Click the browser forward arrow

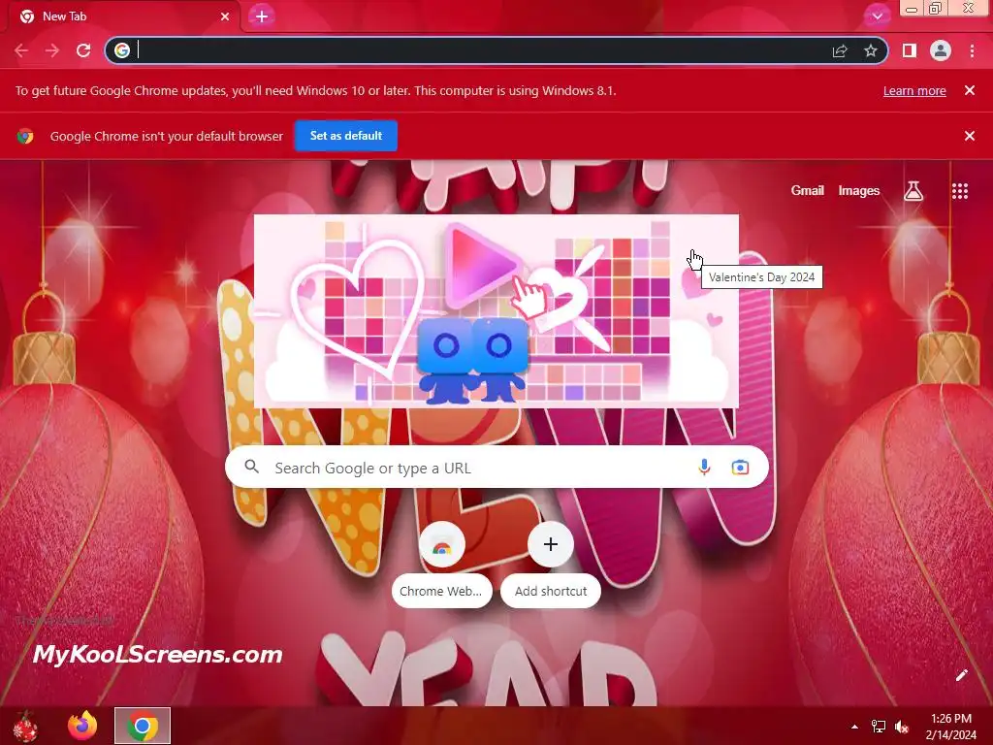point(52,50)
